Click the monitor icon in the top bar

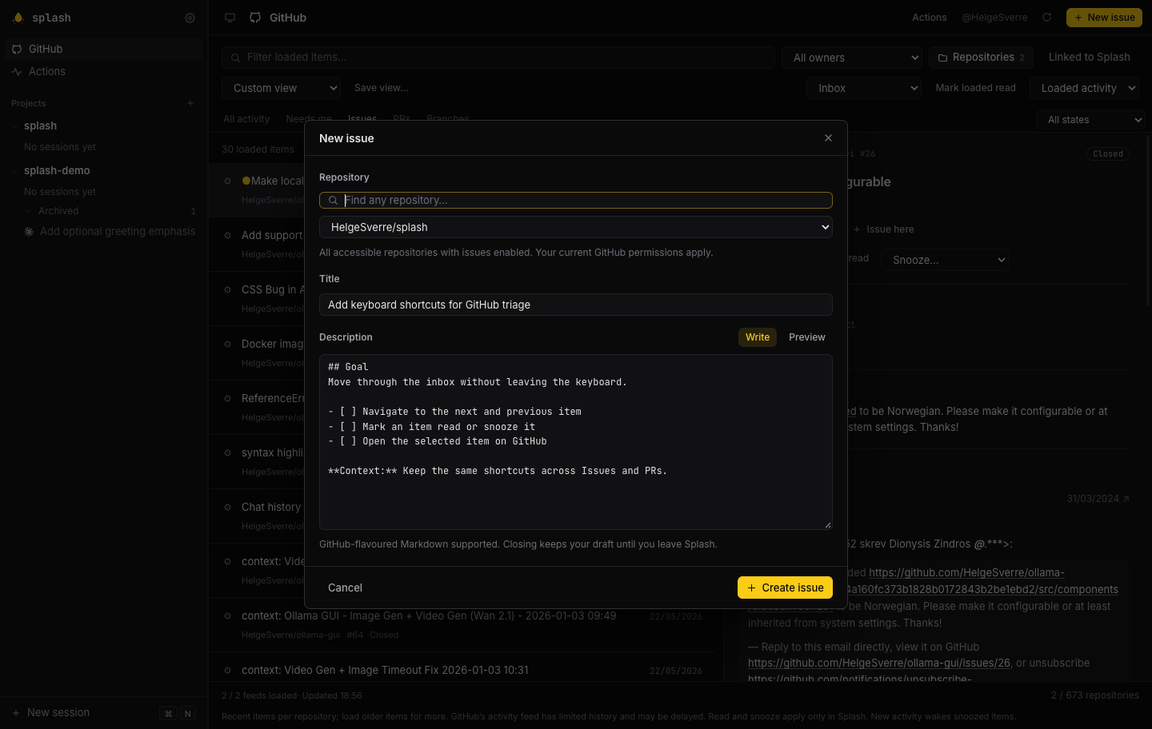point(230,18)
